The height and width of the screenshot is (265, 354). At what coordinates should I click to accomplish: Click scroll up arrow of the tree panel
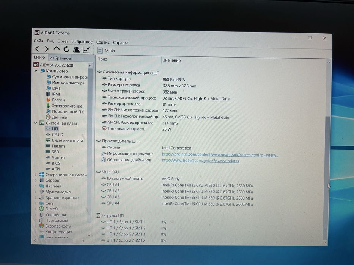tap(90, 65)
